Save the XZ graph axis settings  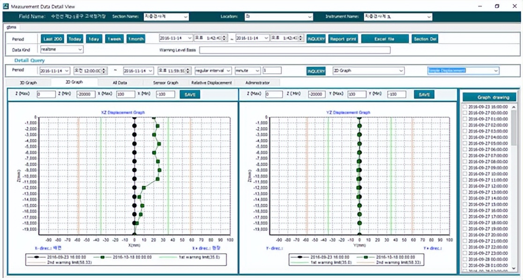click(x=190, y=94)
